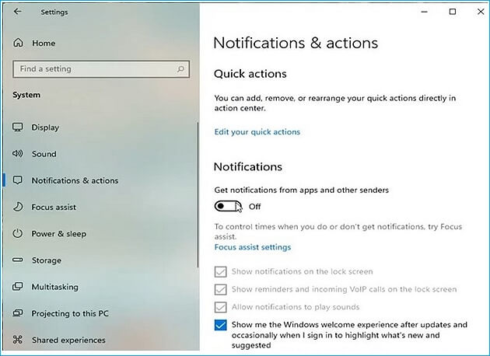Click the Quick actions heading
The width and height of the screenshot is (490, 356).
click(x=250, y=74)
